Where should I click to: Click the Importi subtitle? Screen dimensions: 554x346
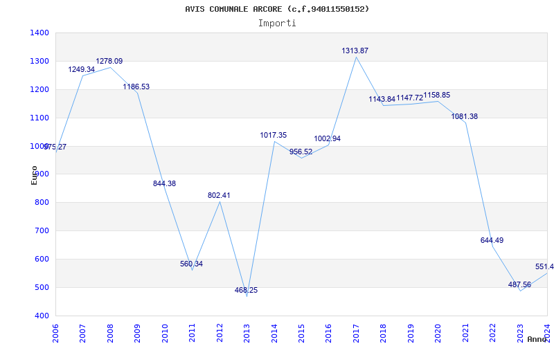click(x=277, y=24)
